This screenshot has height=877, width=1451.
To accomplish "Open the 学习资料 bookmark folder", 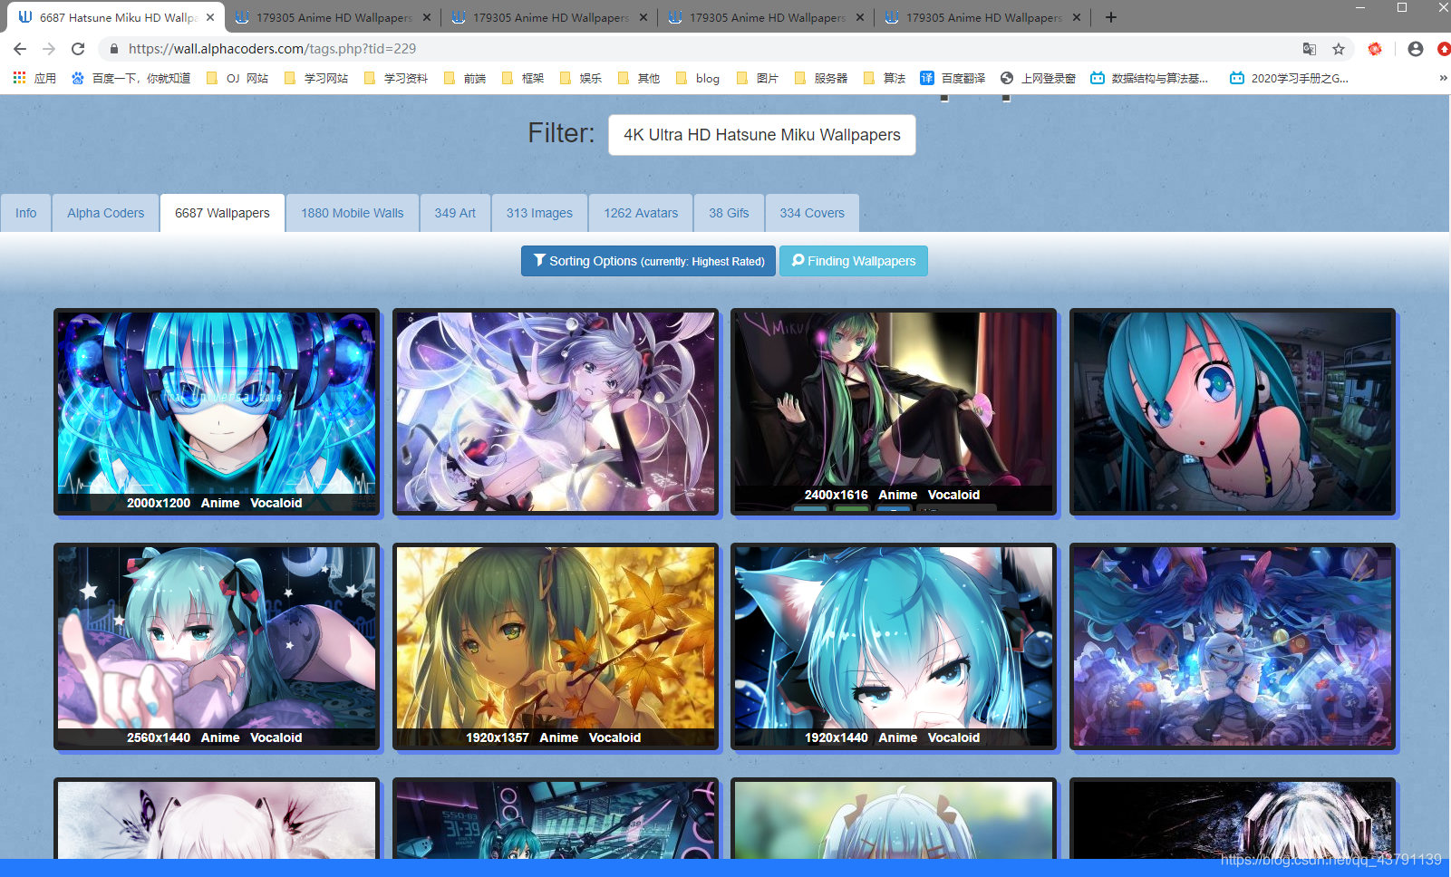I will tap(396, 79).
